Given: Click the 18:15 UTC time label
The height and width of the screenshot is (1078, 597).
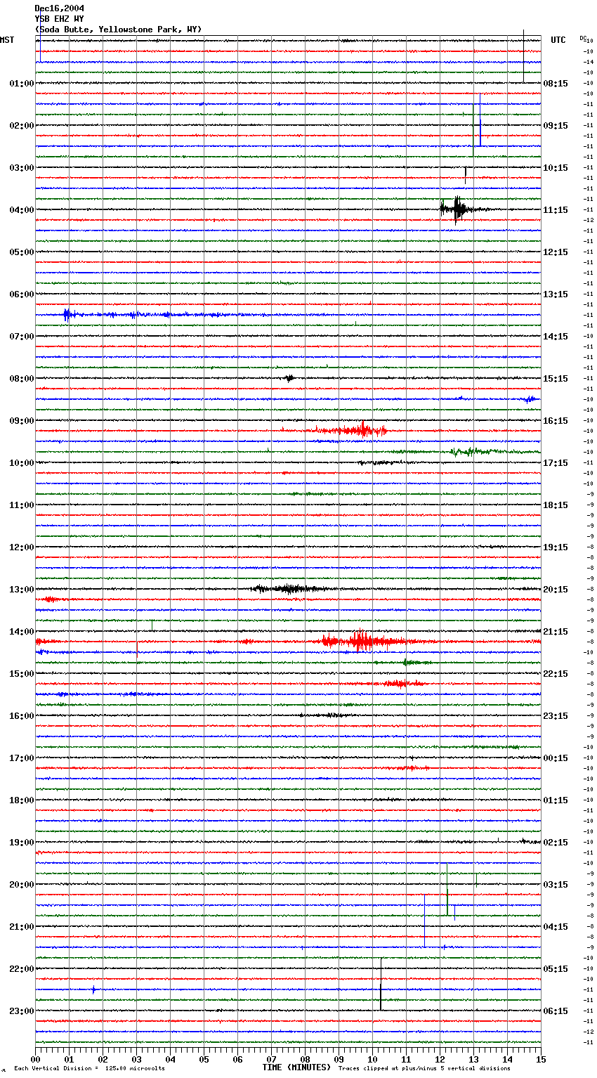Looking at the screenshot, I should tap(556, 505).
